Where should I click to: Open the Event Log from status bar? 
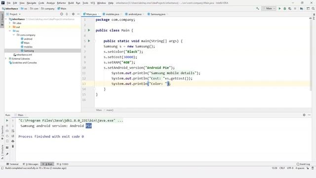tap(303, 164)
